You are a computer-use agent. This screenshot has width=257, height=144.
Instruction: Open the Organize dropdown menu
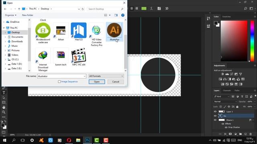(x=10, y=15)
